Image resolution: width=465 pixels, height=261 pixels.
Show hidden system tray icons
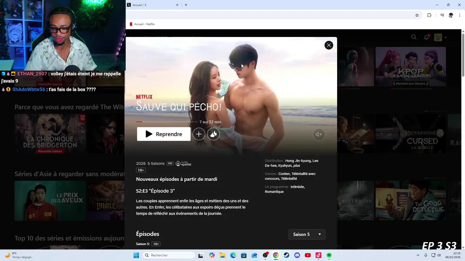pos(418,255)
